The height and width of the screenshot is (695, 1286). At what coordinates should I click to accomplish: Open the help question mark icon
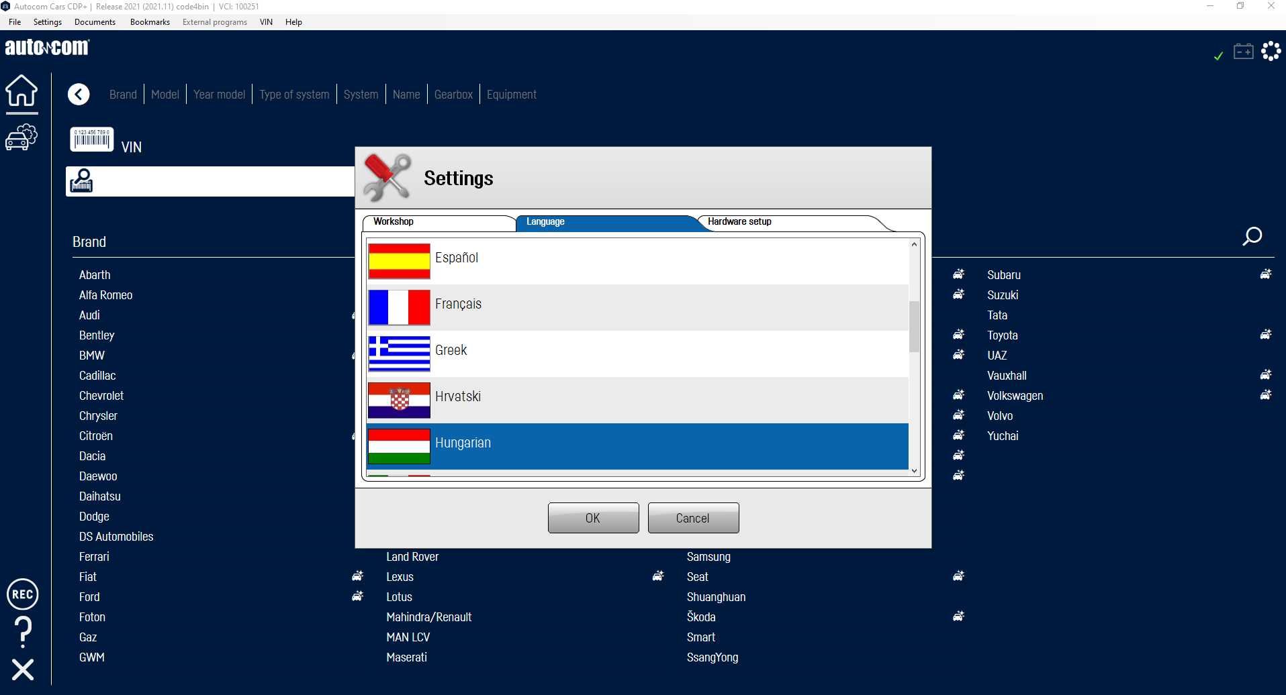click(x=23, y=632)
